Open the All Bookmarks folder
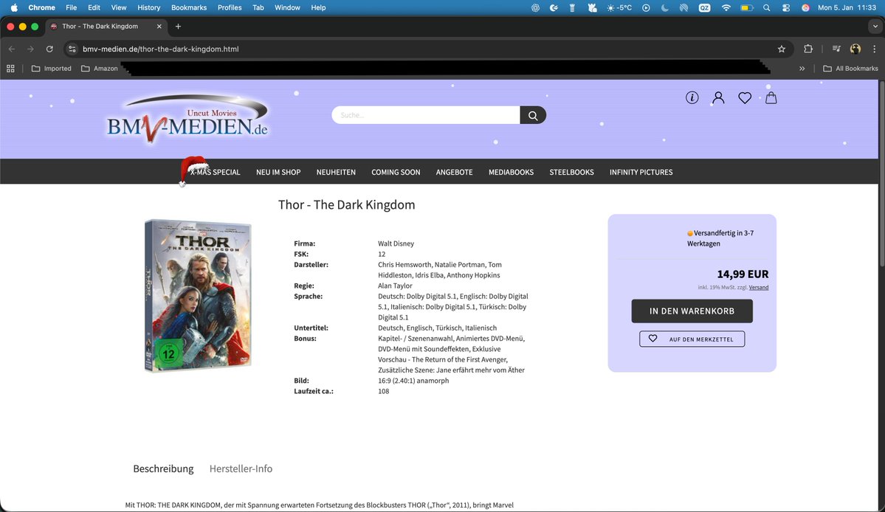Screen dimensions: 885x512 [x=850, y=68]
